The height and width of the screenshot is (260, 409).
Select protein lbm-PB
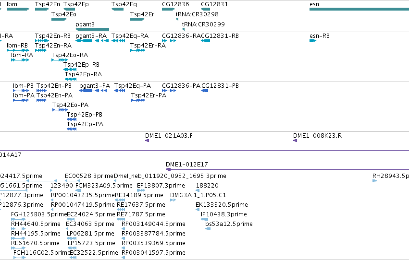coord(21,91)
